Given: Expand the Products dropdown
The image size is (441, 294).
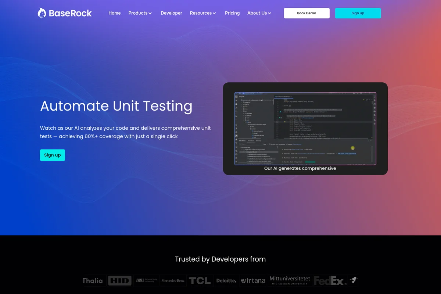Looking at the screenshot, I should (x=140, y=13).
